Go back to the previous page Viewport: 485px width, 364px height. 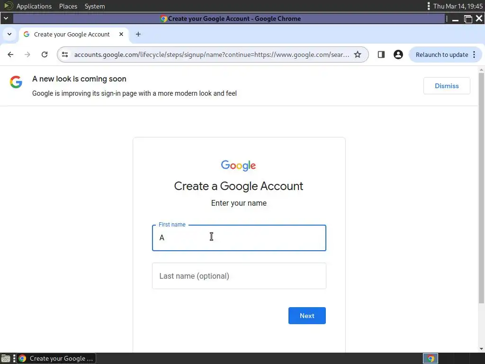(10, 55)
